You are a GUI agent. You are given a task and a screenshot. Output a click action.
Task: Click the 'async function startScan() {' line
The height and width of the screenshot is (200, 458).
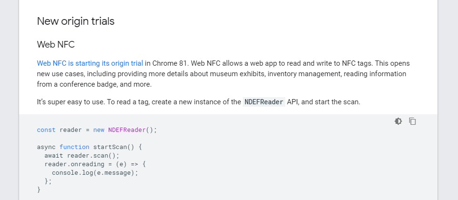(89, 147)
